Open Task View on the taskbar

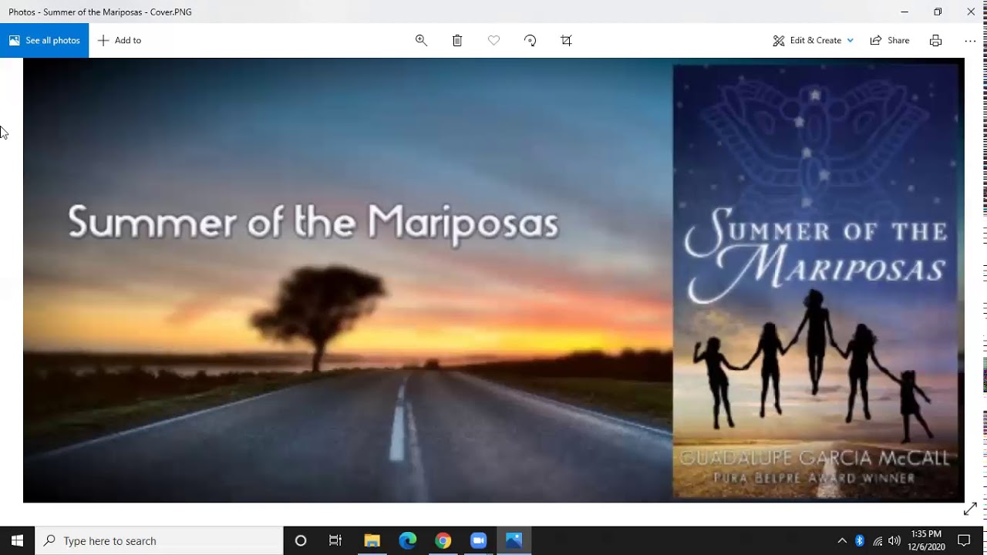click(x=335, y=540)
